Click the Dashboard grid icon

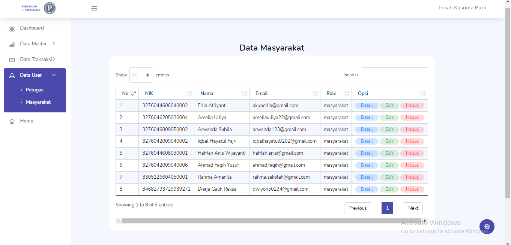point(12,29)
